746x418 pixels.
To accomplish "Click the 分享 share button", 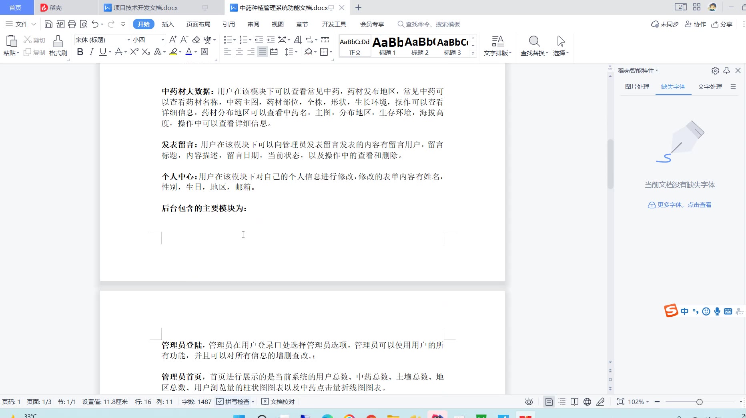I will click(722, 24).
